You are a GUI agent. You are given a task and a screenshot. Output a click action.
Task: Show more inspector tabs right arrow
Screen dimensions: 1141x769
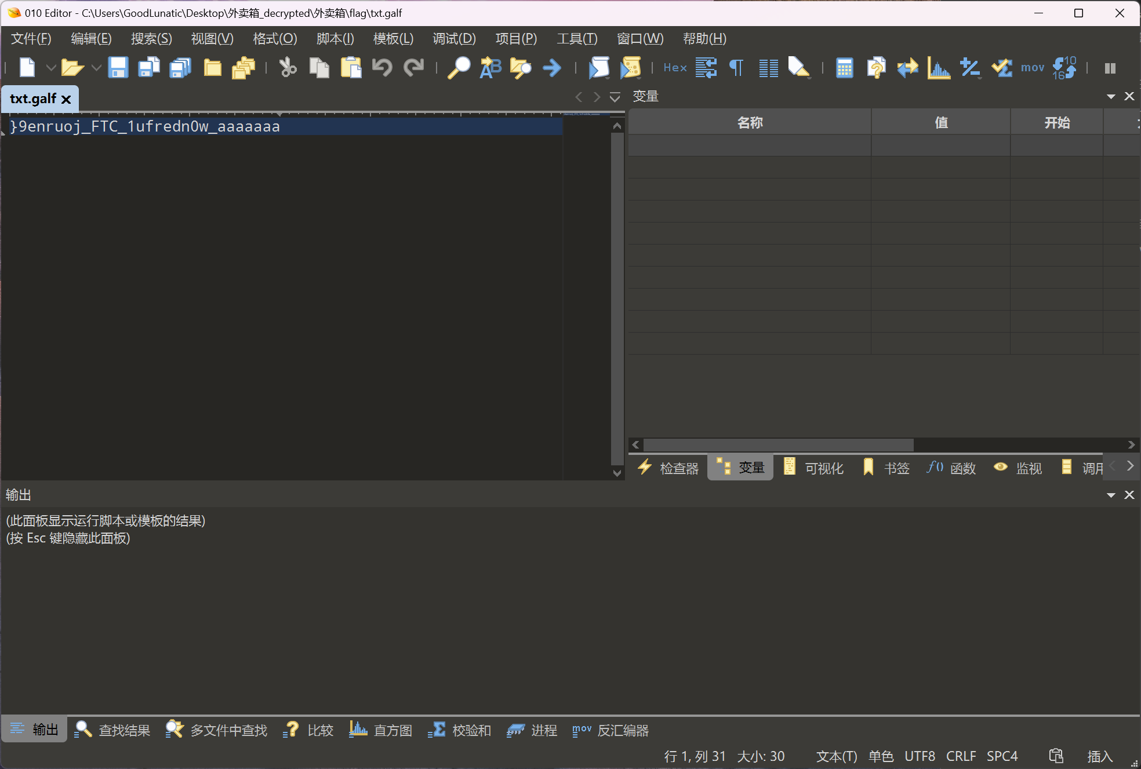point(1130,466)
